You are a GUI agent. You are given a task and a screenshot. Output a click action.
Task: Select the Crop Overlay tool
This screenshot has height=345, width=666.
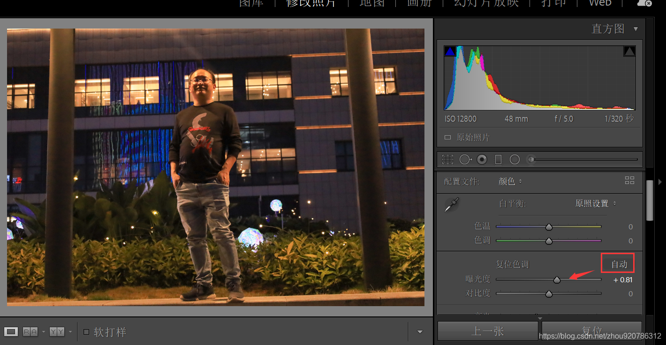click(447, 160)
